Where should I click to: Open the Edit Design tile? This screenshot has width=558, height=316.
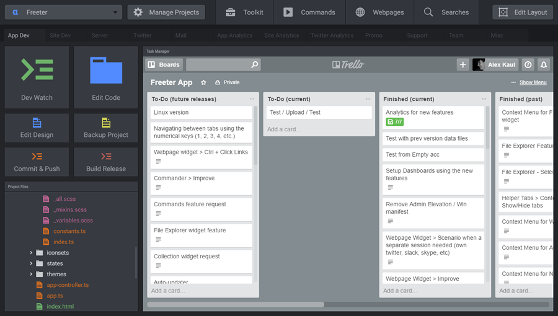[37, 128]
